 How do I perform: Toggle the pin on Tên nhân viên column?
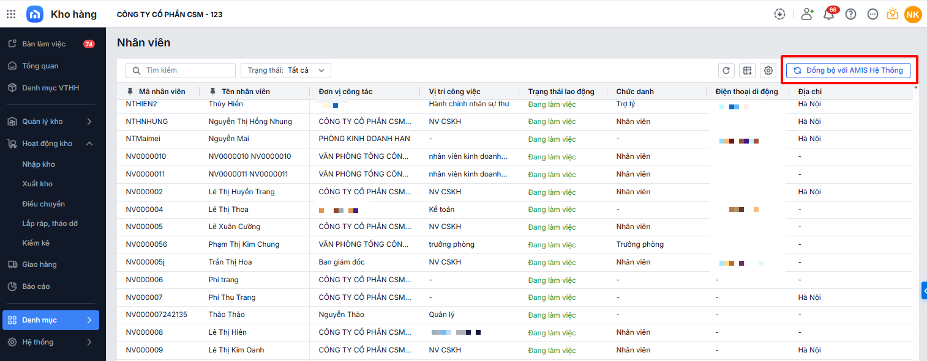[212, 92]
